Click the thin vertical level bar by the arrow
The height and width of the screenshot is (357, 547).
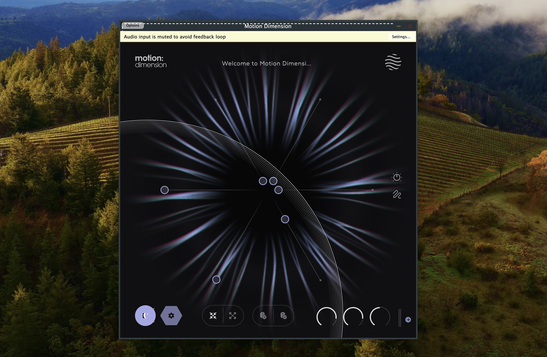400,317
